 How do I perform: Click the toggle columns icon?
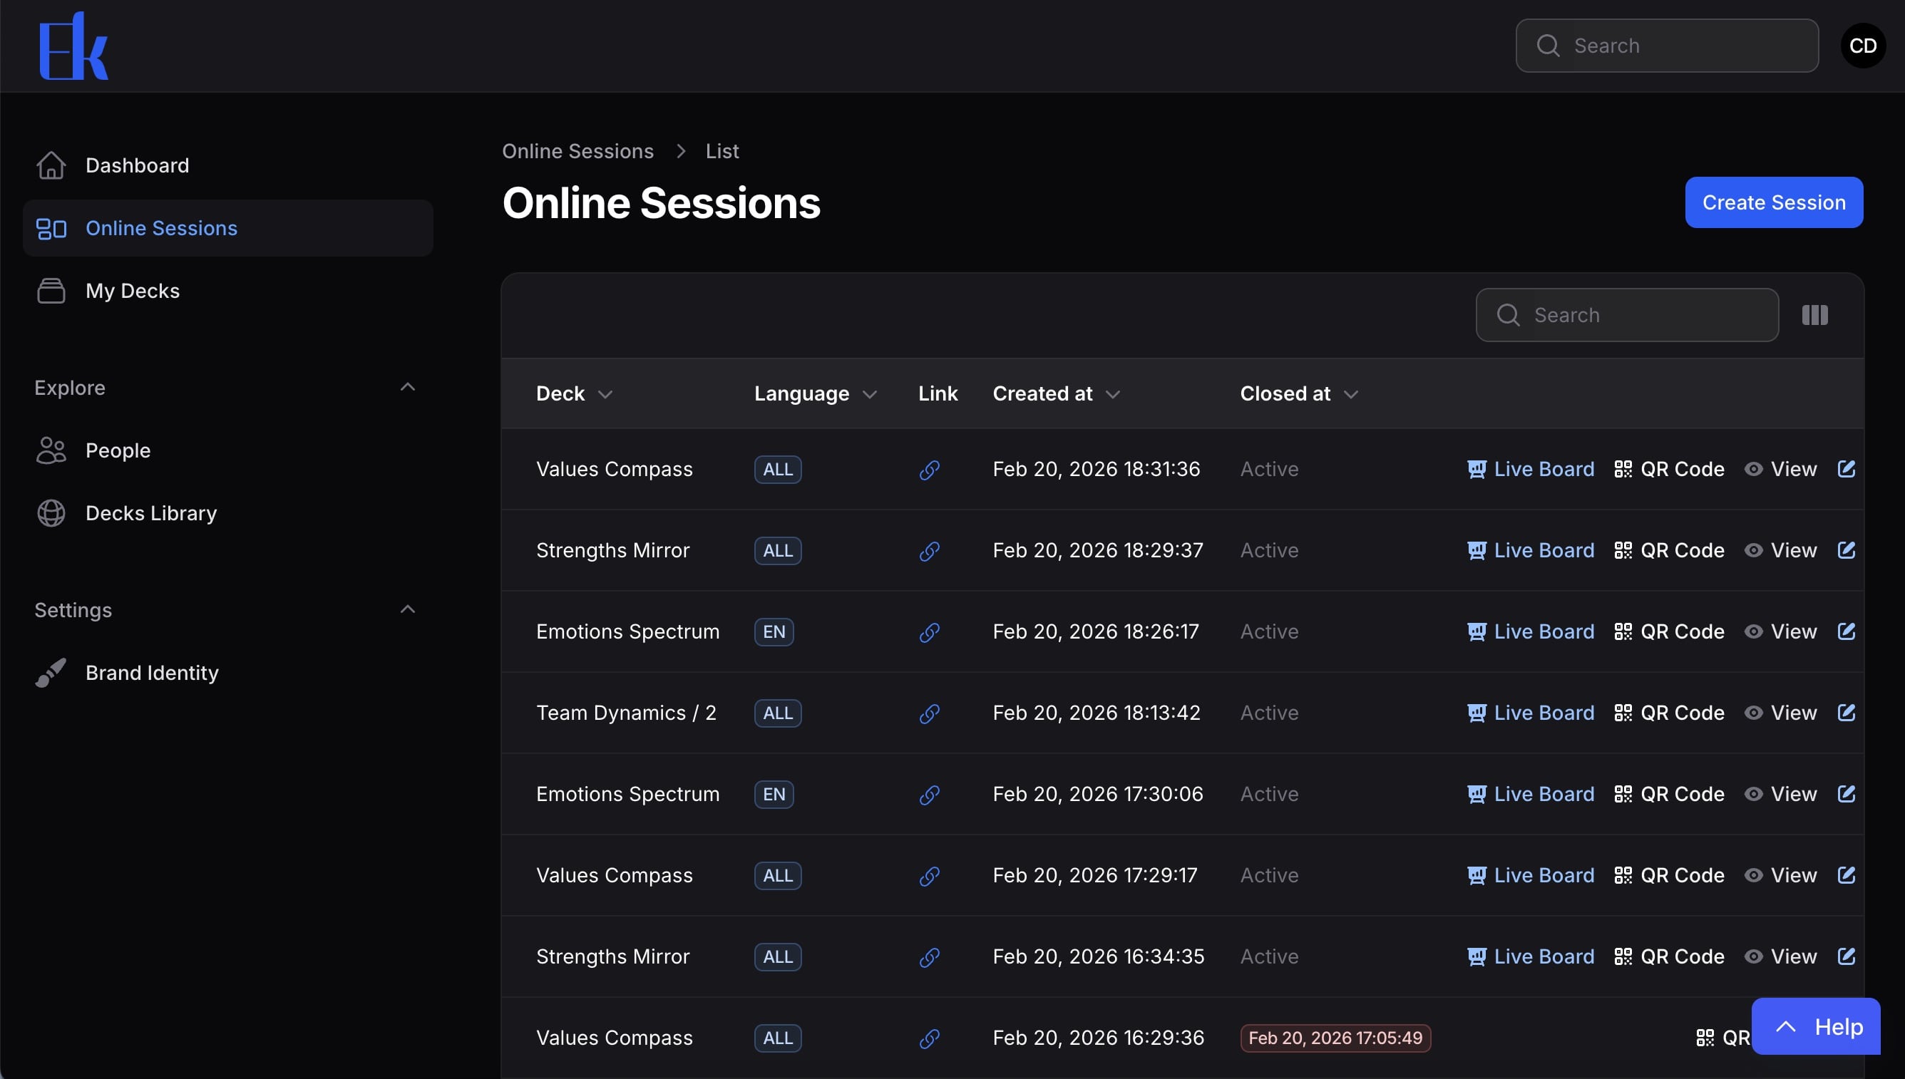(1814, 315)
